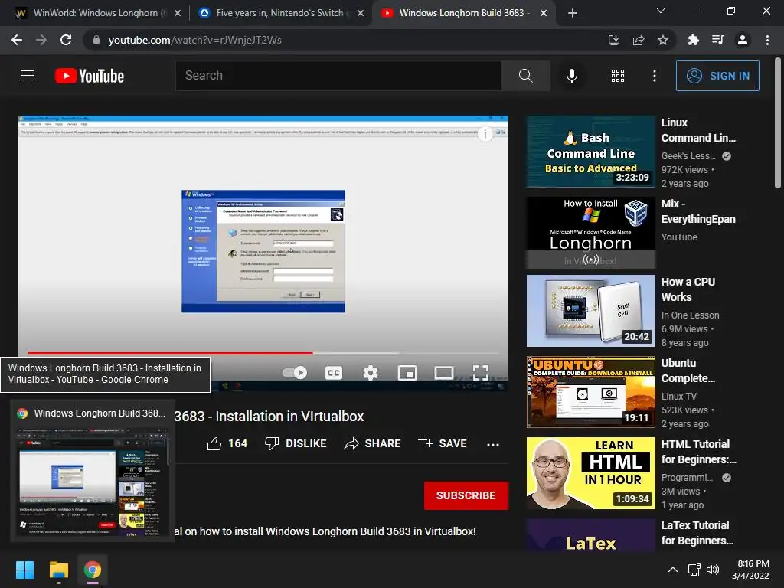The width and height of the screenshot is (784, 588).
Task: Open LaTex Tutorial for Beginners title
Action: pyautogui.click(x=697, y=533)
